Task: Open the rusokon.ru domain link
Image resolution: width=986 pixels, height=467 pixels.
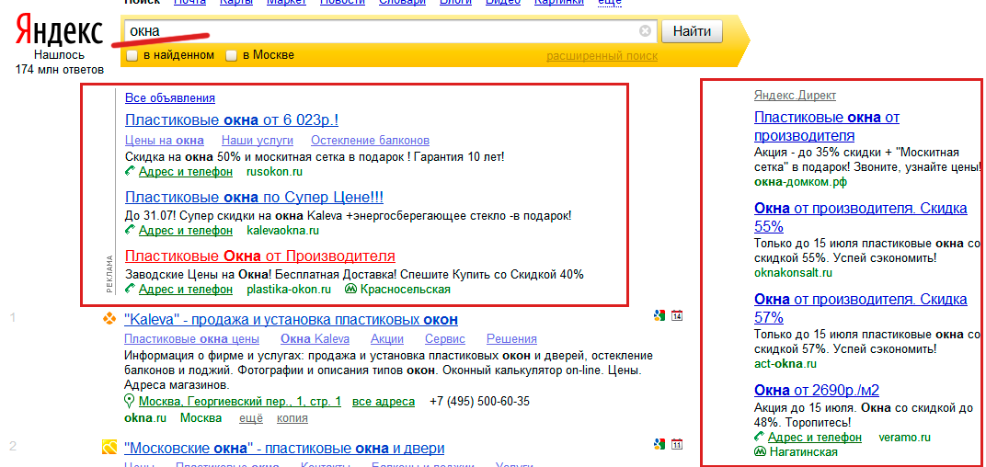Action: [275, 172]
